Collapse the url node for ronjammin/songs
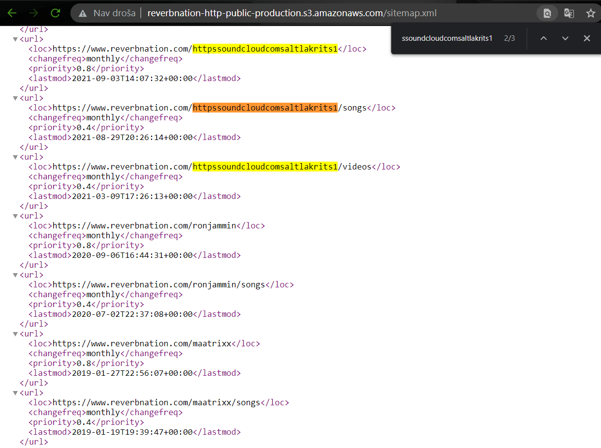This screenshot has width=601, height=448. pyautogui.click(x=15, y=275)
